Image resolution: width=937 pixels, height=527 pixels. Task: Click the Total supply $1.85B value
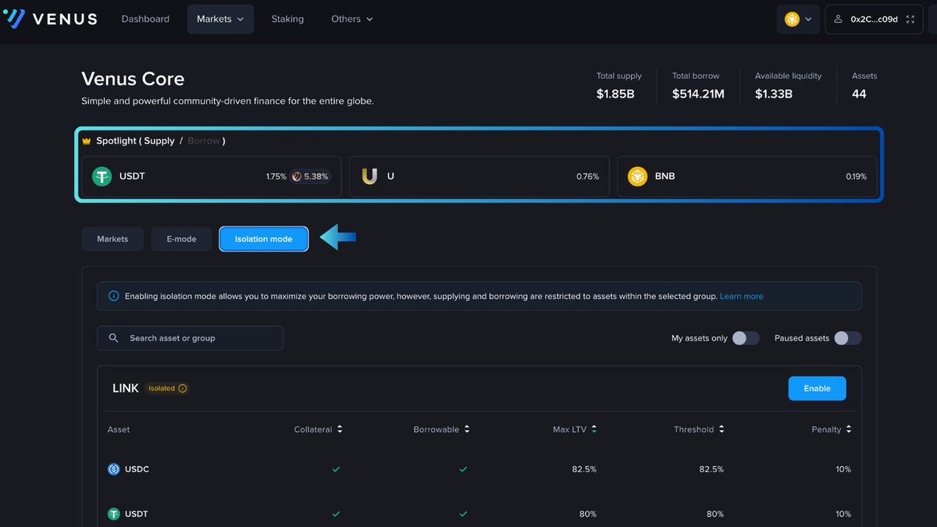615,94
